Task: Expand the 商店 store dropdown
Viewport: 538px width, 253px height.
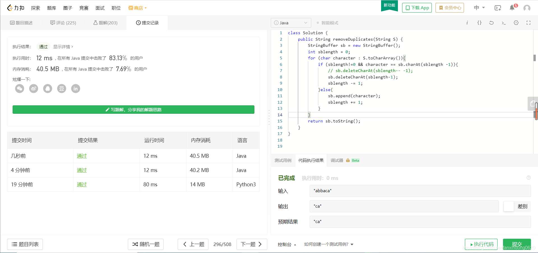Action: [138, 8]
